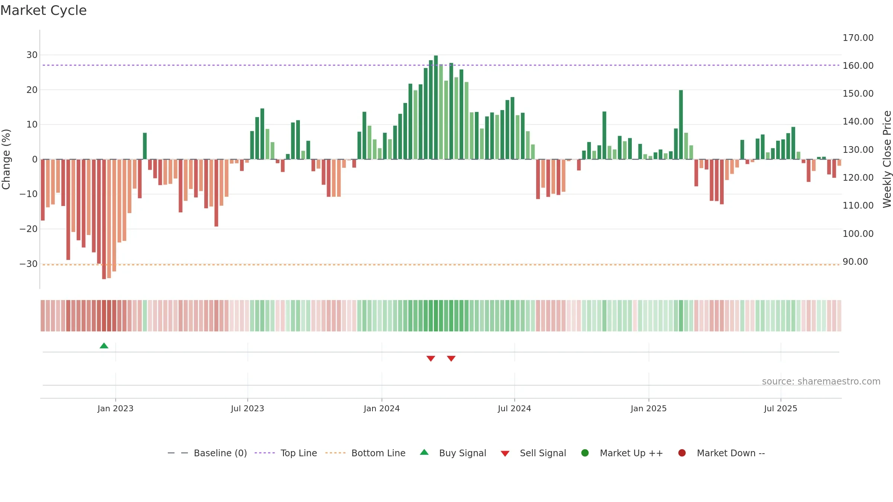Click the −20 change axis label

(x=29, y=229)
